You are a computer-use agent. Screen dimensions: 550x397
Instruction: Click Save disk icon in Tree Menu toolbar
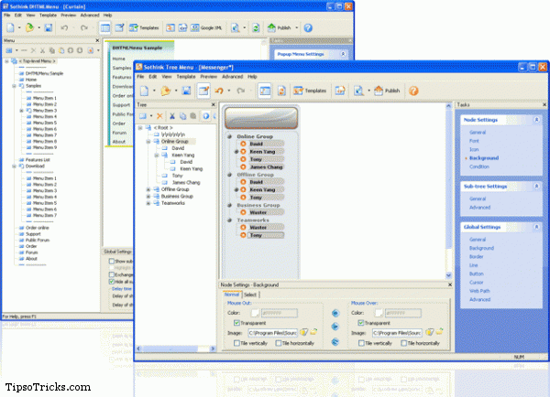[186, 91]
